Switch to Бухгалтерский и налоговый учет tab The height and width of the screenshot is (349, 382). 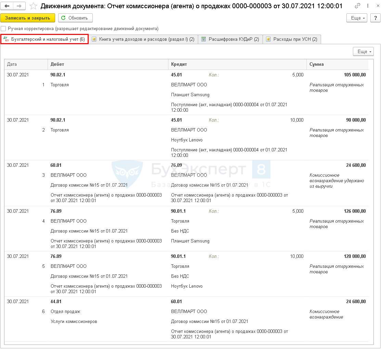click(44, 39)
